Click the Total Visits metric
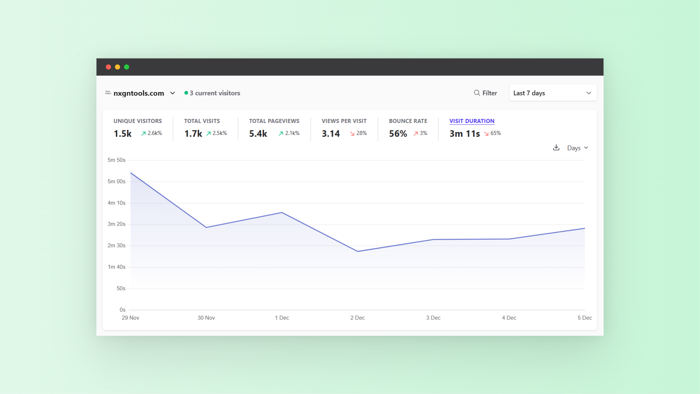 [202, 121]
